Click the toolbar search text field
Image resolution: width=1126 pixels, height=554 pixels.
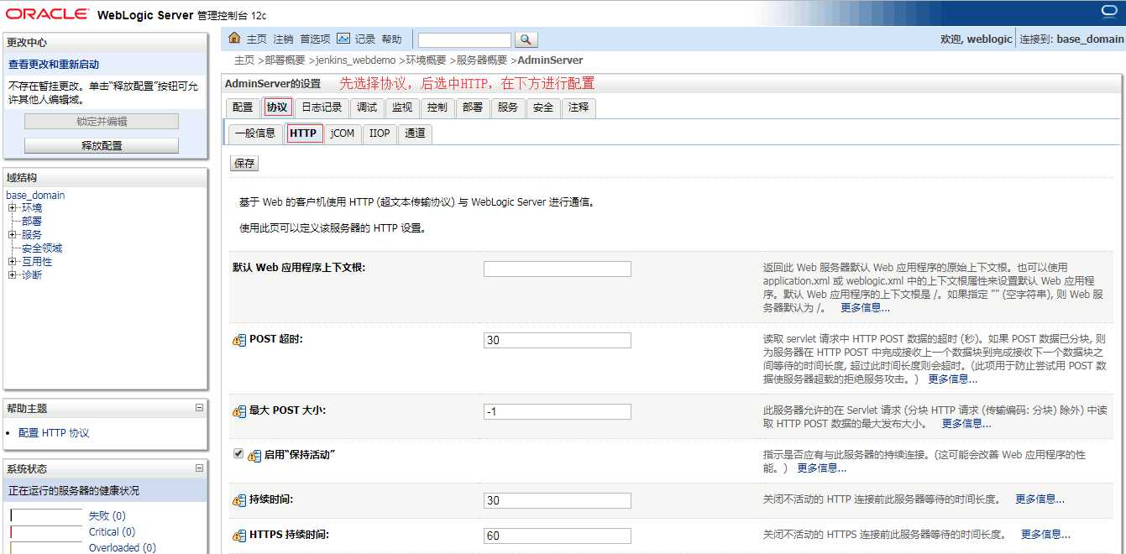click(464, 39)
